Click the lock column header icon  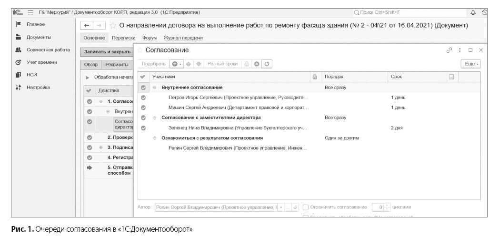[x=315, y=77]
